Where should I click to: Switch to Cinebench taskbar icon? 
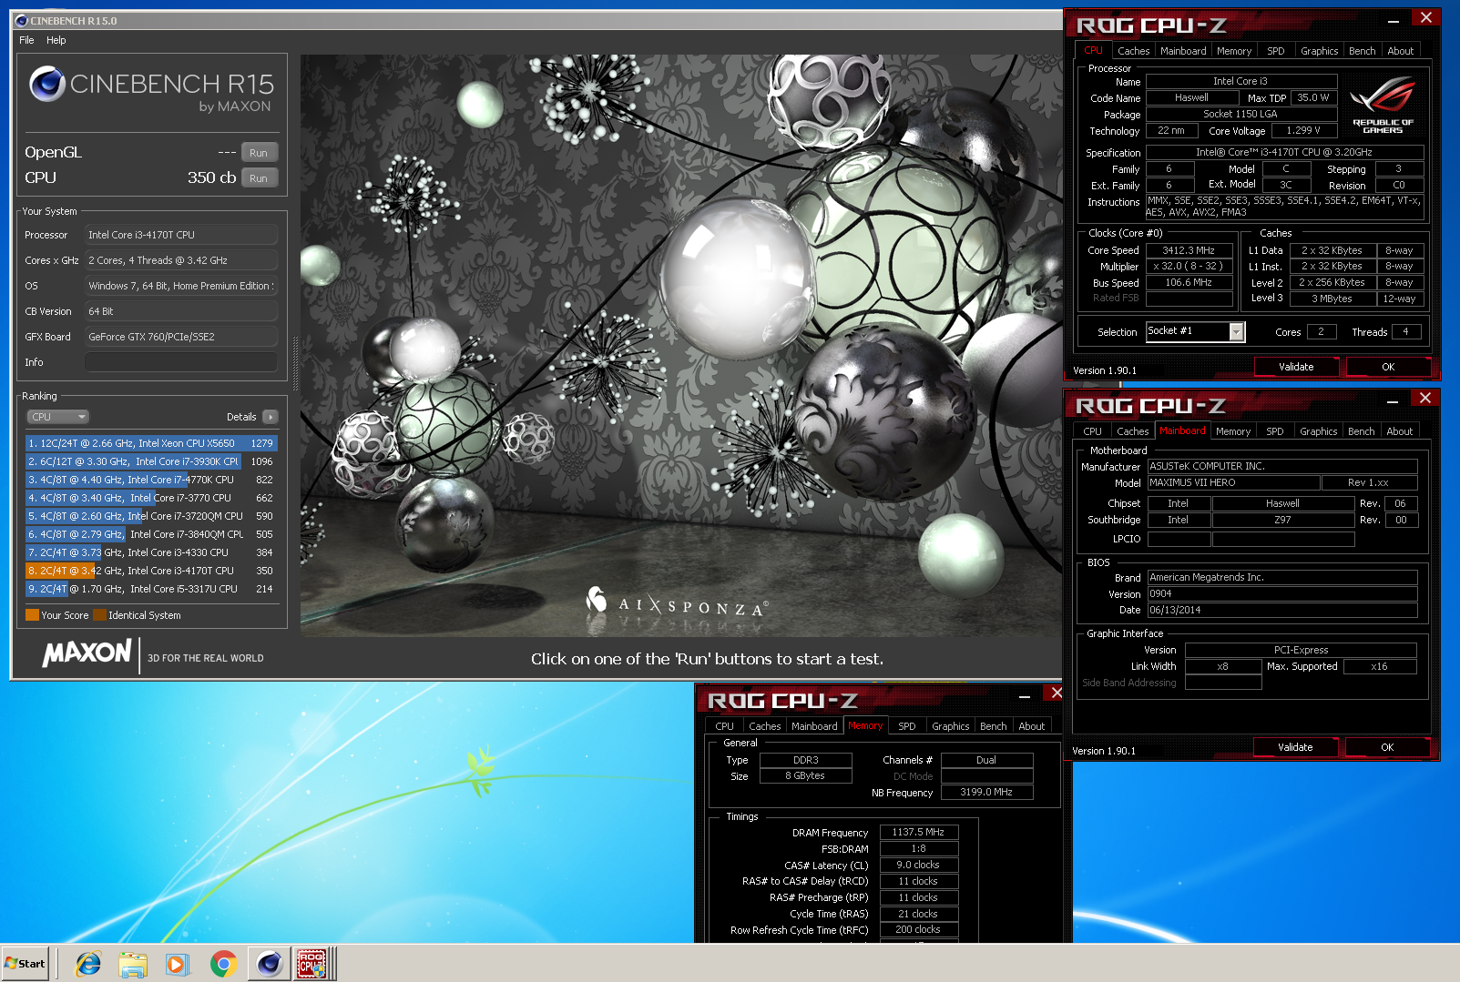270,964
